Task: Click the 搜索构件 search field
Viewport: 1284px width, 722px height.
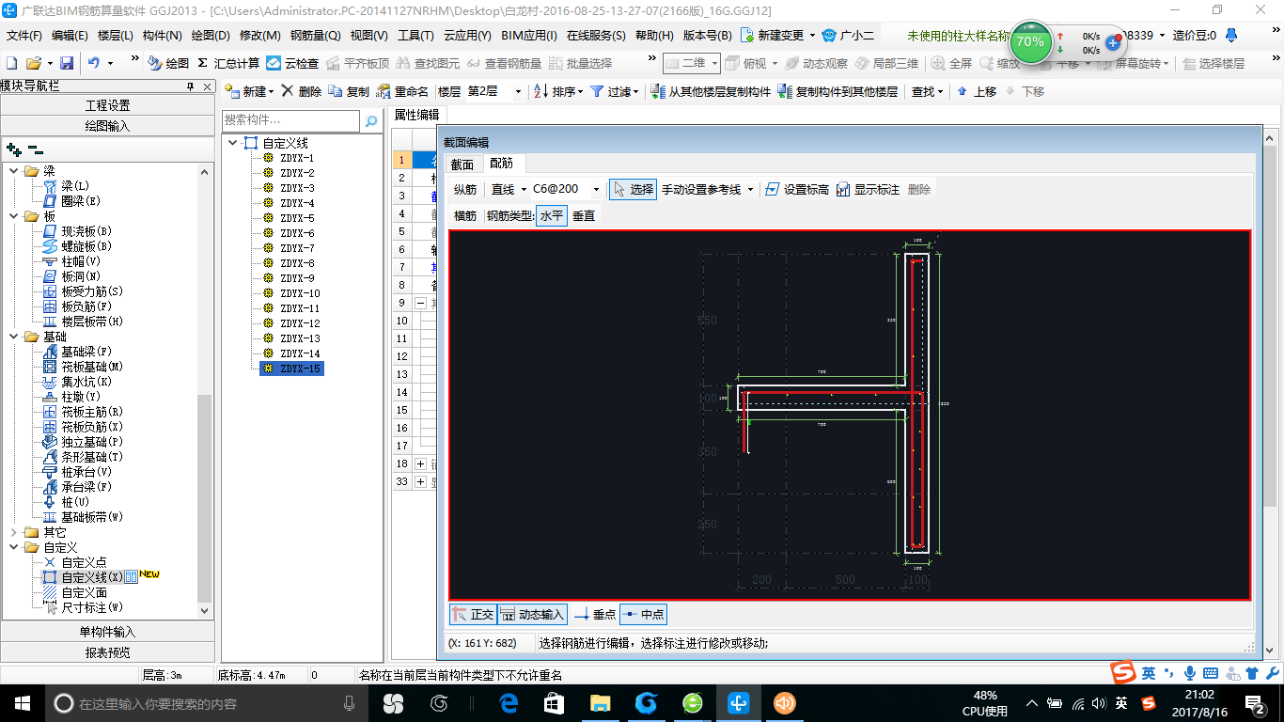Action: click(290, 120)
